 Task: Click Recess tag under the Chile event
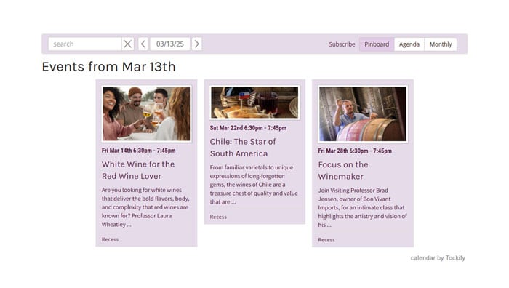(218, 217)
